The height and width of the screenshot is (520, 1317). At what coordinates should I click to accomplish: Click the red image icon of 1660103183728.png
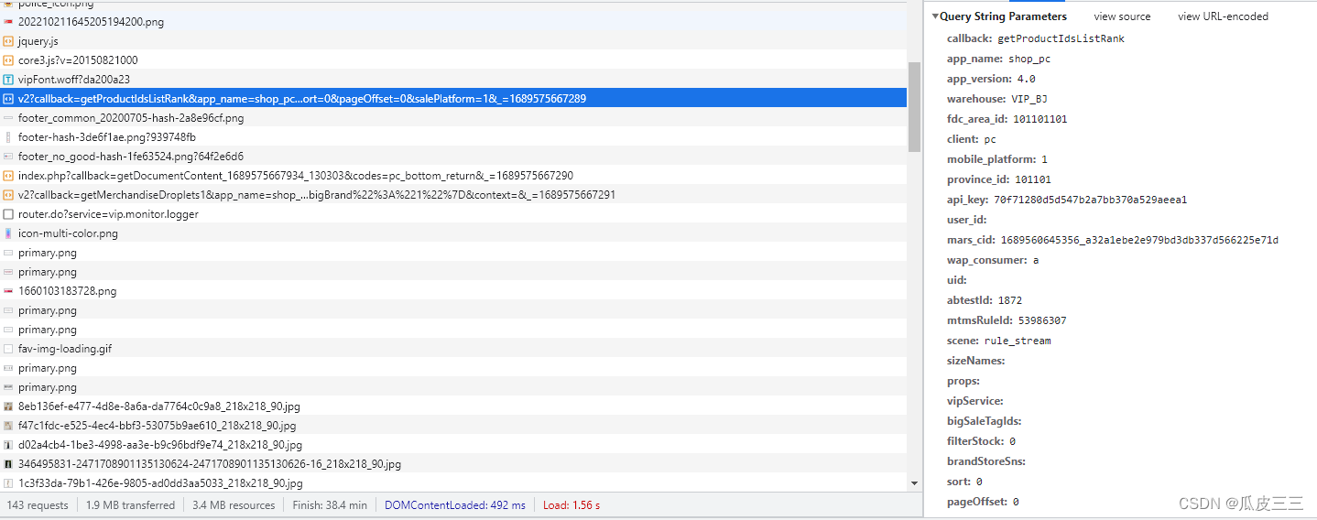pyautogui.click(x=8, y=291)
